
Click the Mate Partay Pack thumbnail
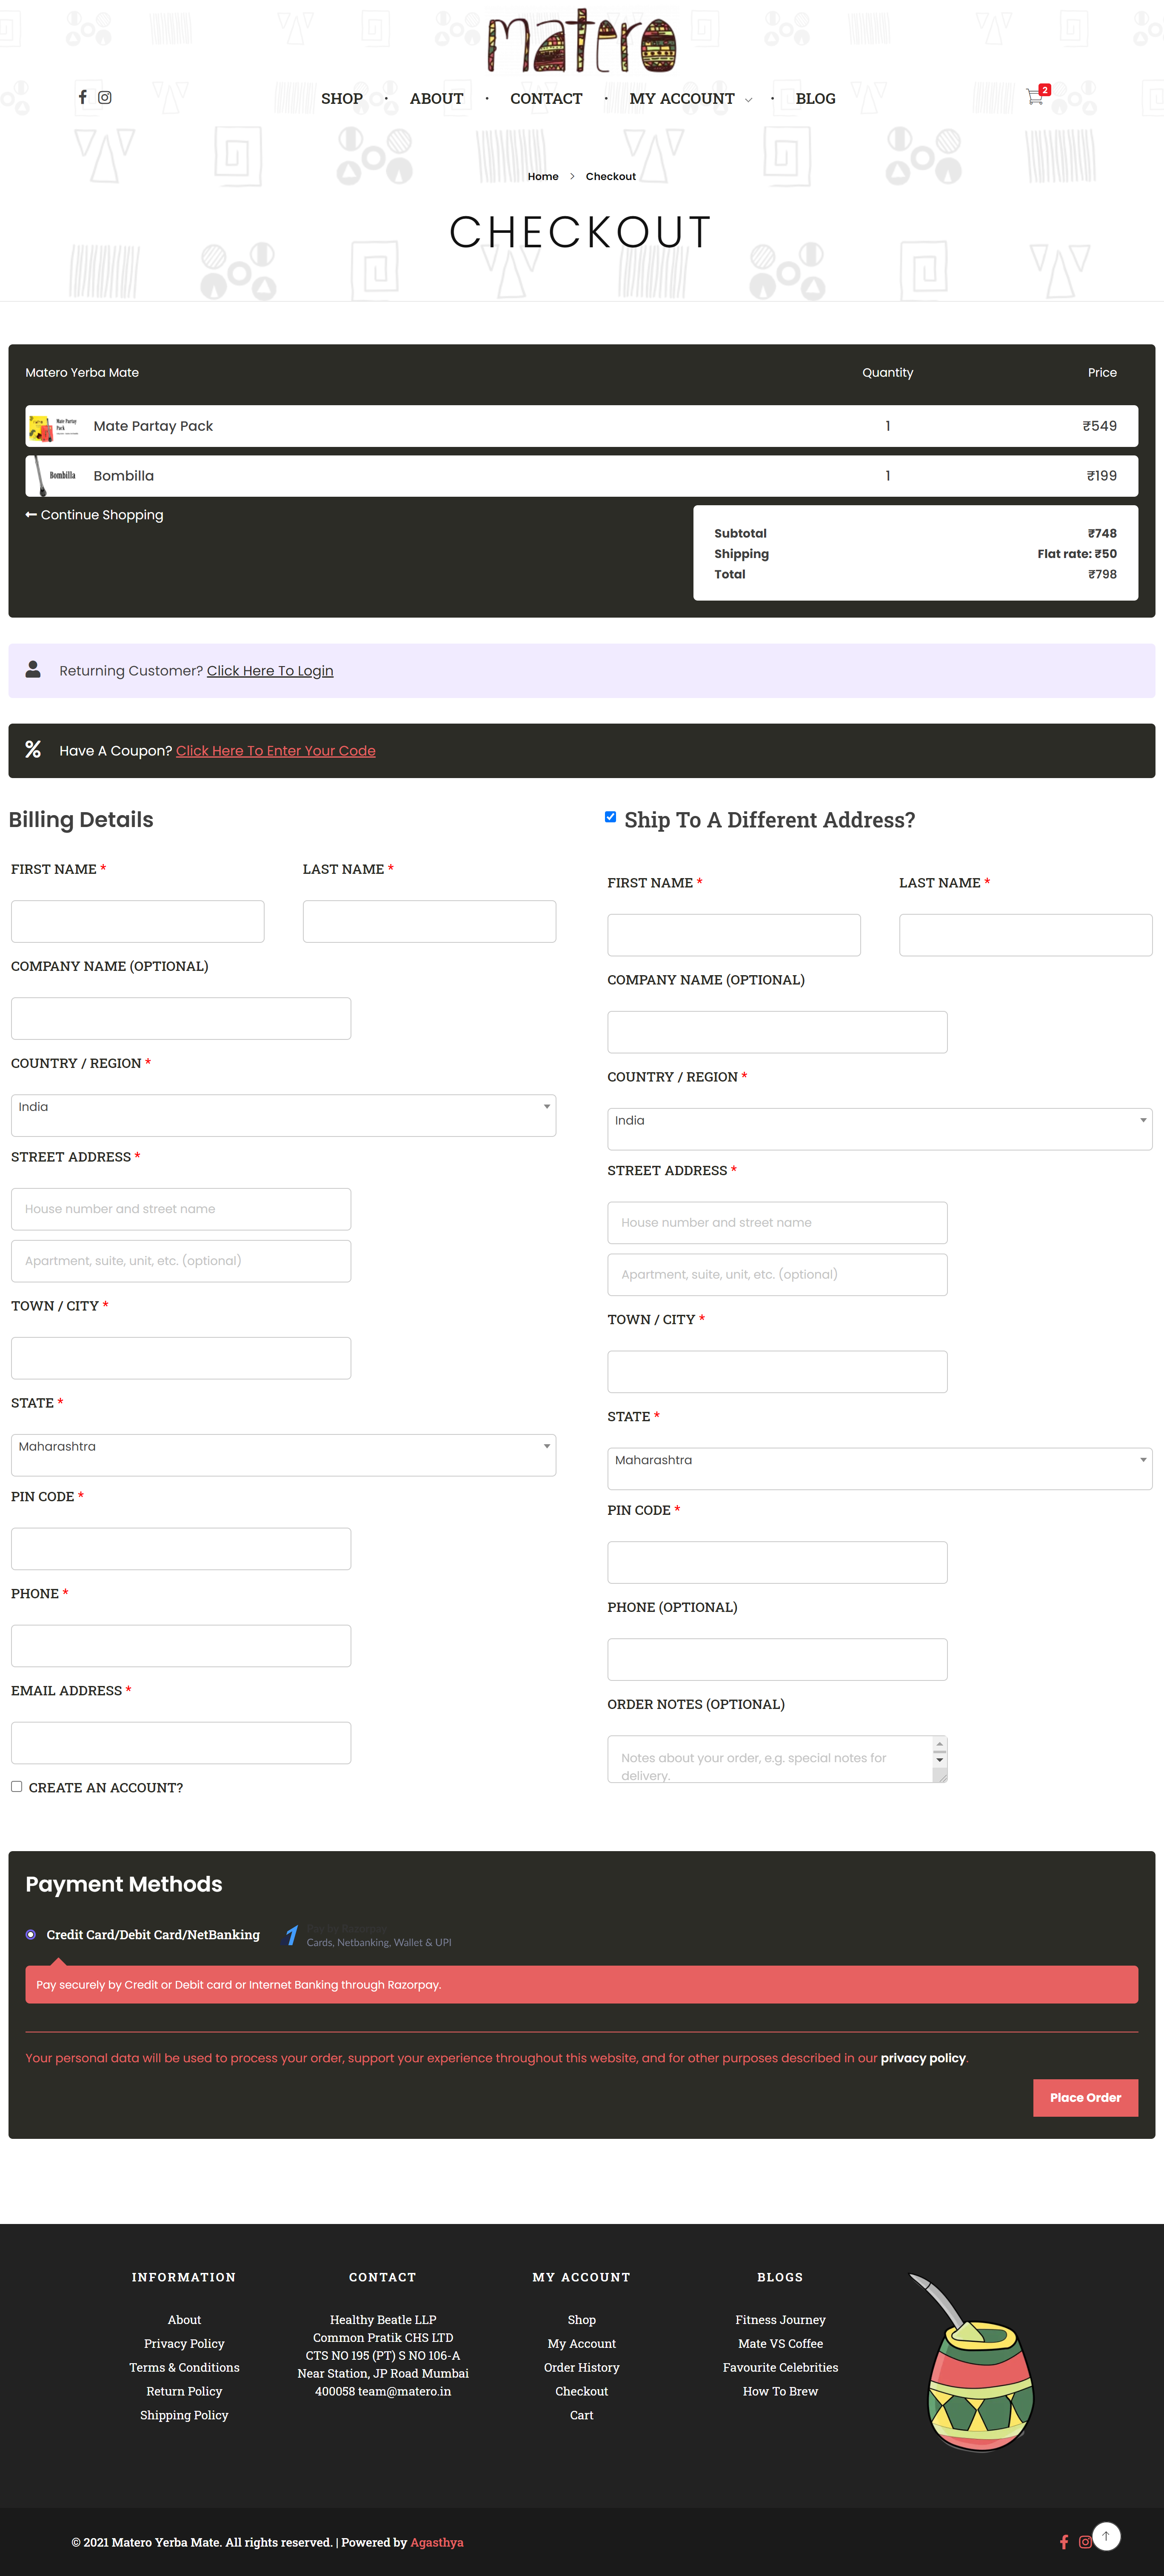pos(53,426)
